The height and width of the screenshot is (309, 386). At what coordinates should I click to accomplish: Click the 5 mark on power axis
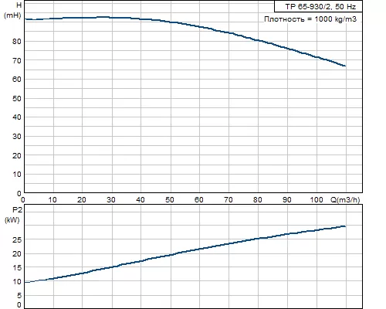coord(19,296)
